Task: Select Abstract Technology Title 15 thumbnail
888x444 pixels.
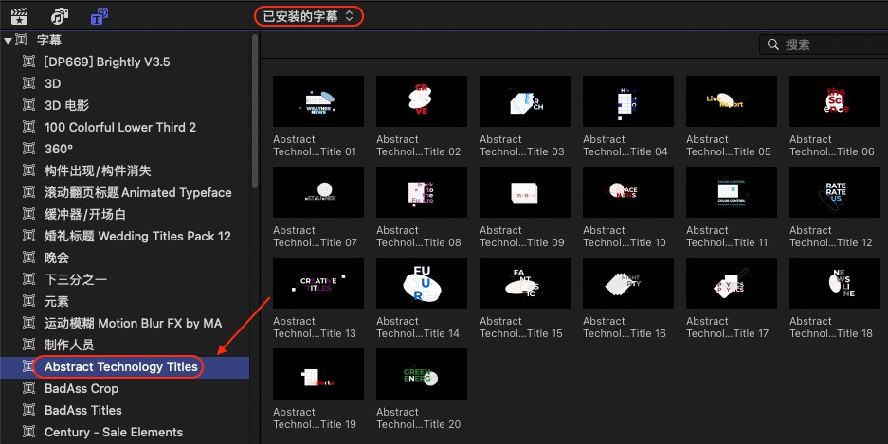Action: point(525,283)
